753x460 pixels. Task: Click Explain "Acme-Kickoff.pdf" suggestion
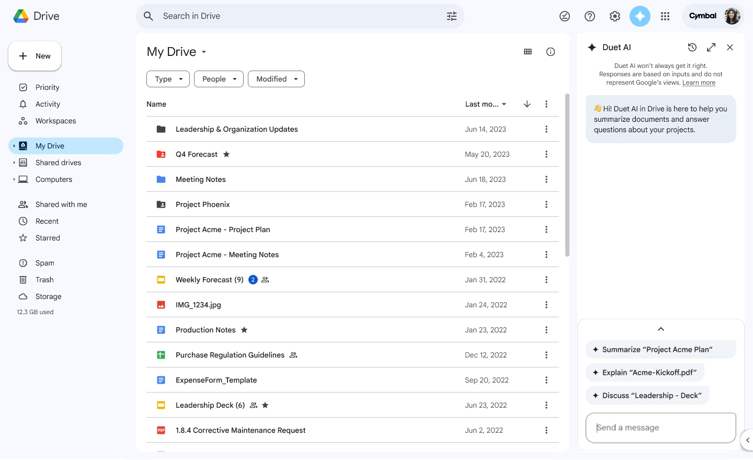click(645, 373)
